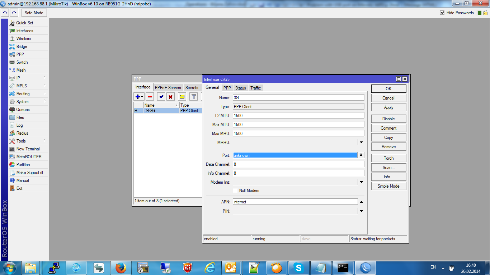The height and width of the screenshot is (275, 490).
Task: Open the PPP sidebar entry
Action: point(28,54)
